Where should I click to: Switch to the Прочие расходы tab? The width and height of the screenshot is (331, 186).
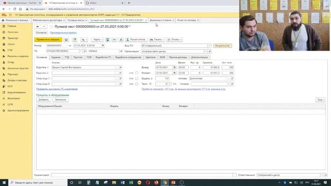[178, 57]
